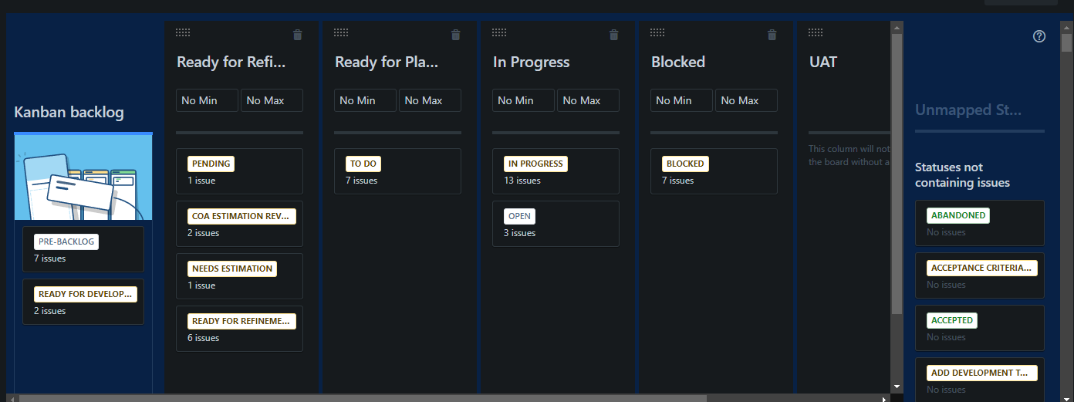Delete the Ready for Refinement column via trash icon
Image resolution: width=1074 pixels, height=402 pixels.
pyautogui.click(x=298, y=35)
